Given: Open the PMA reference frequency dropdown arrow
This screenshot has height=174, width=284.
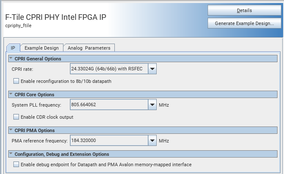Looking at the screenshot, I should (152, 140).
